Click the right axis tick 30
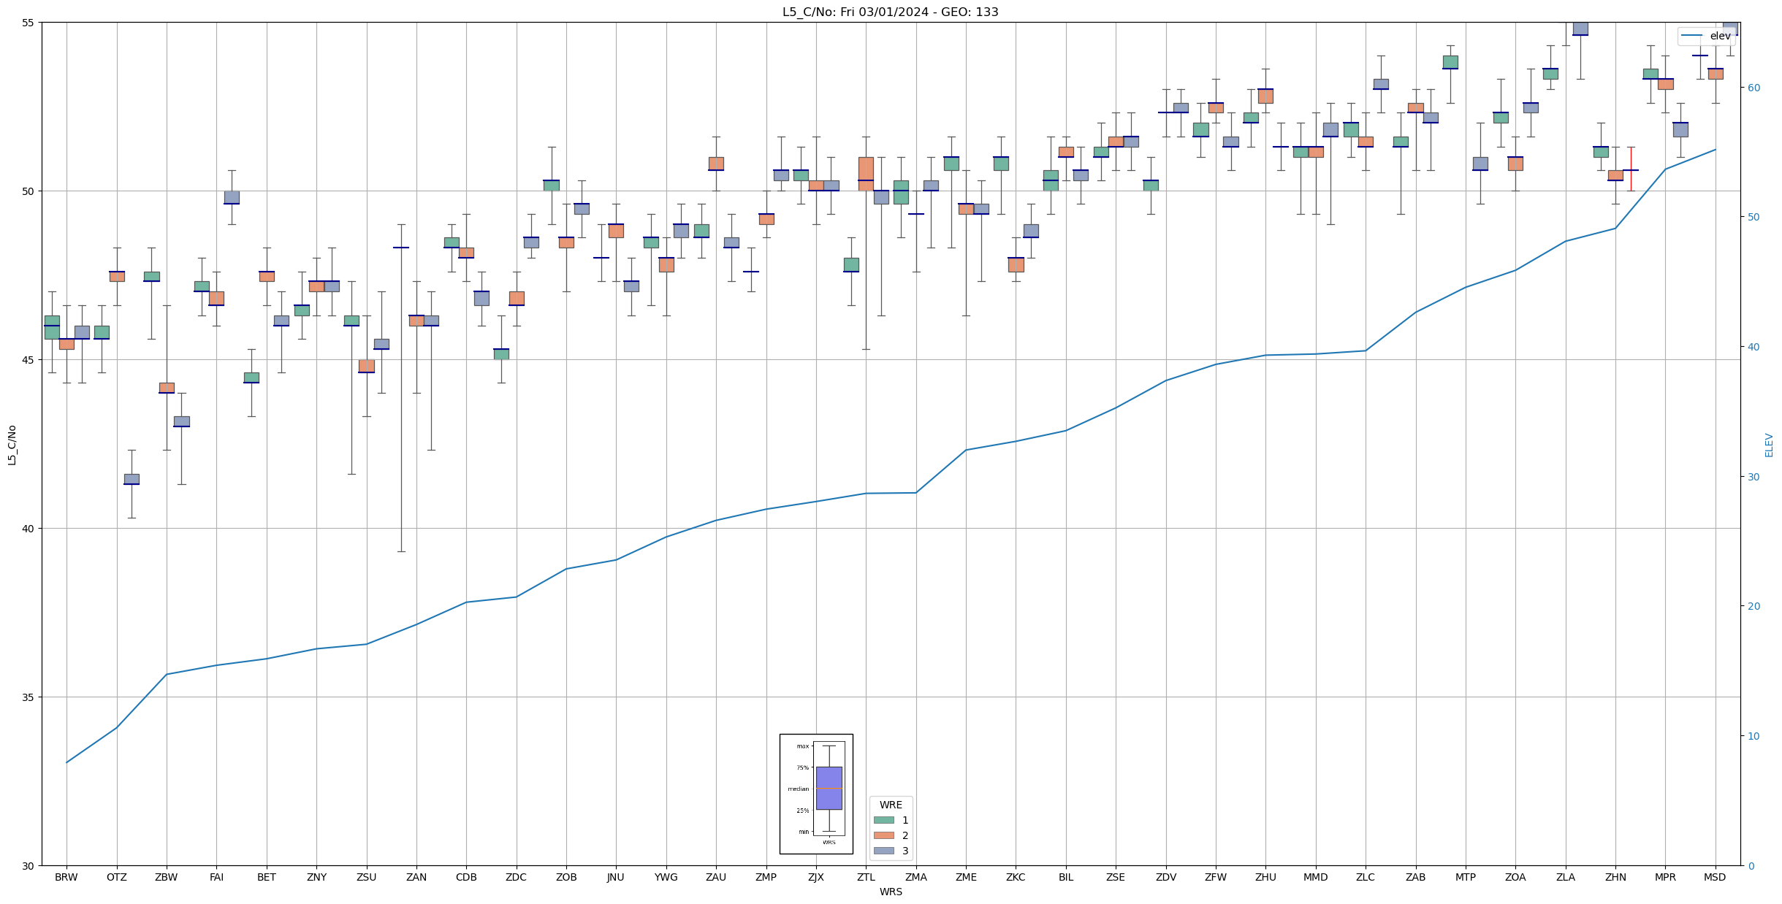The image size is (1782, 904). tap(1753, 477)
